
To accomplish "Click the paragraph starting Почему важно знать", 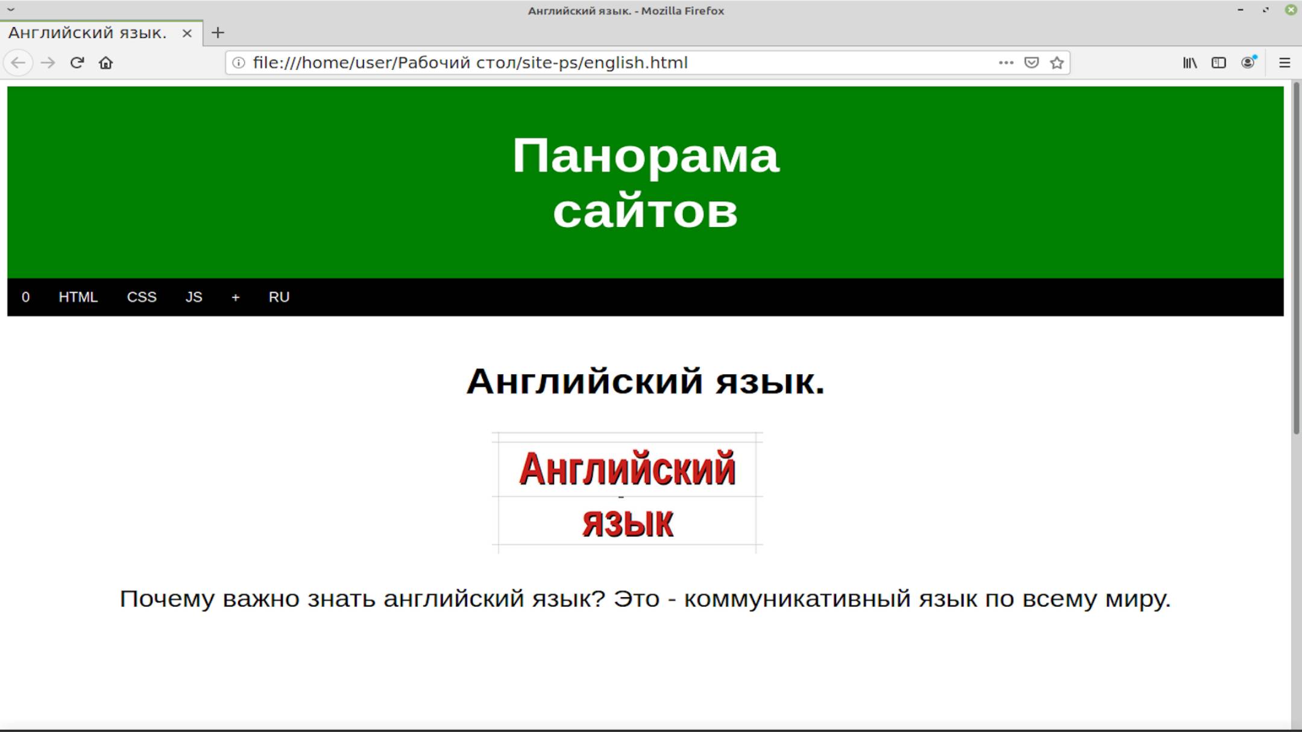I will click(645, 599).
